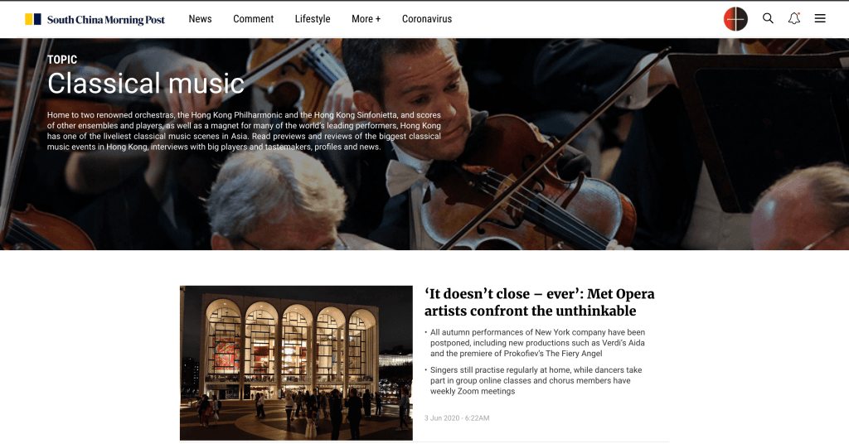Open the Coronavirus navigation link
Image resolution: width=849 pixels, height=444 pixels.
427,19
